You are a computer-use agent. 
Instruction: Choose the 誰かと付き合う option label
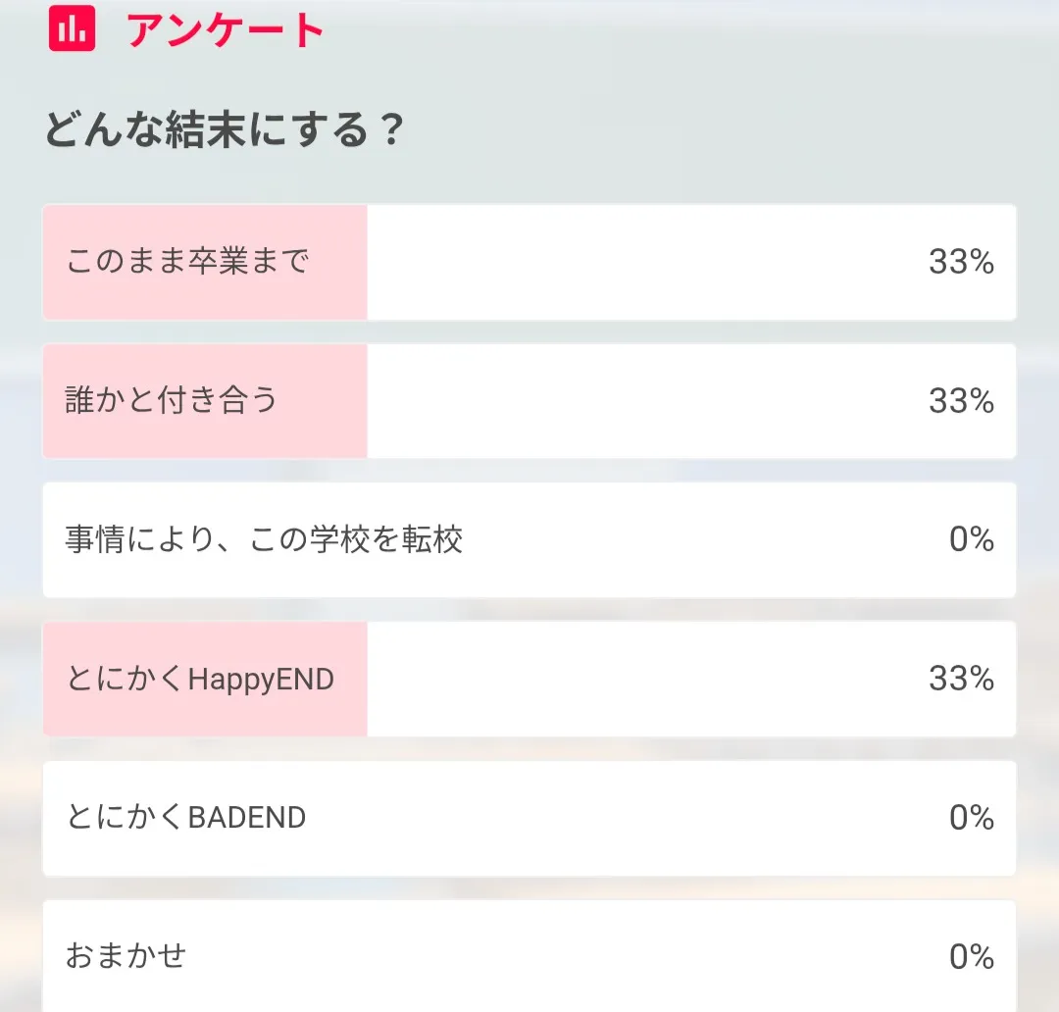pyautogui.click(x=172, y=400)
